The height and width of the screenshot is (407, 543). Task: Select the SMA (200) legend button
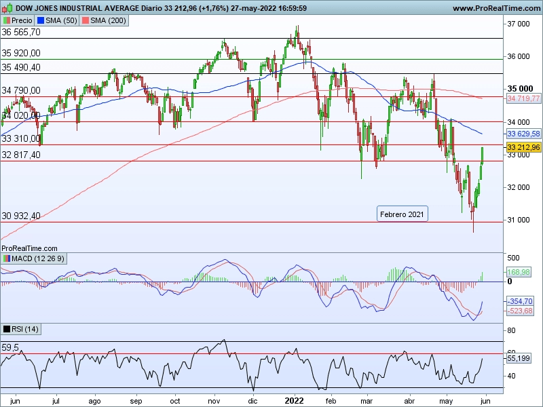point(104,20)
